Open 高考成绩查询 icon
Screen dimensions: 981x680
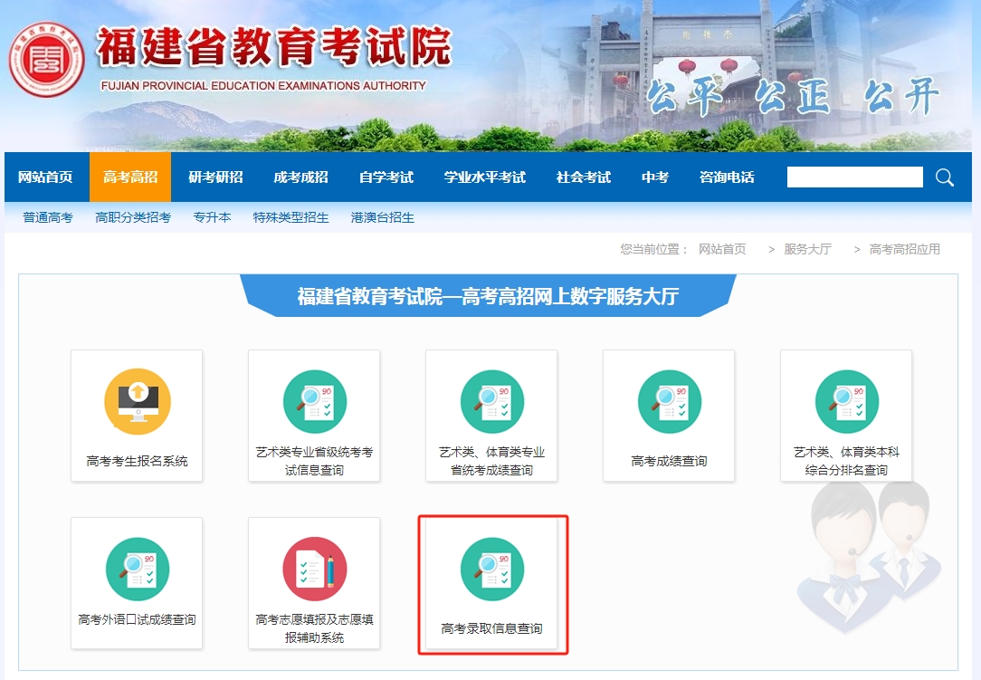pos(670,401)
